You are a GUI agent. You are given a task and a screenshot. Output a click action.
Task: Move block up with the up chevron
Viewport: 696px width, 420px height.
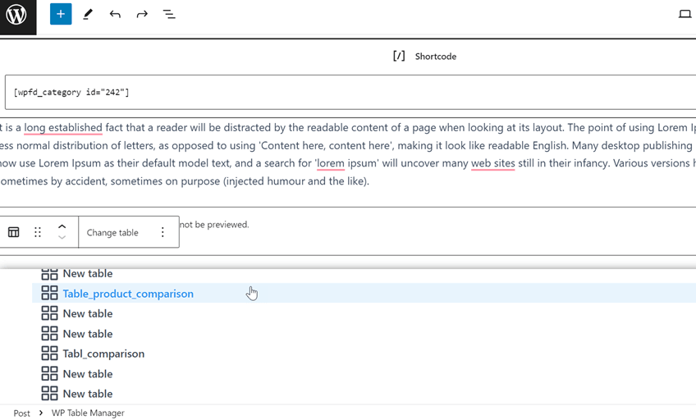click(62, 226)
